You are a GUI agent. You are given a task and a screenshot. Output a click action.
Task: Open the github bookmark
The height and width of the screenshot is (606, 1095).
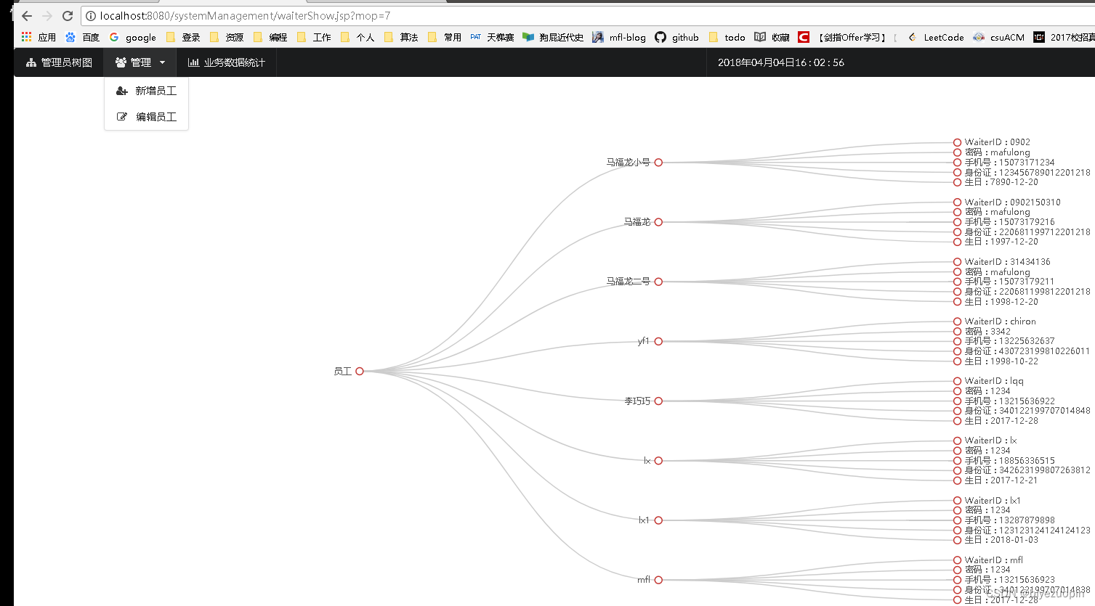676,37
